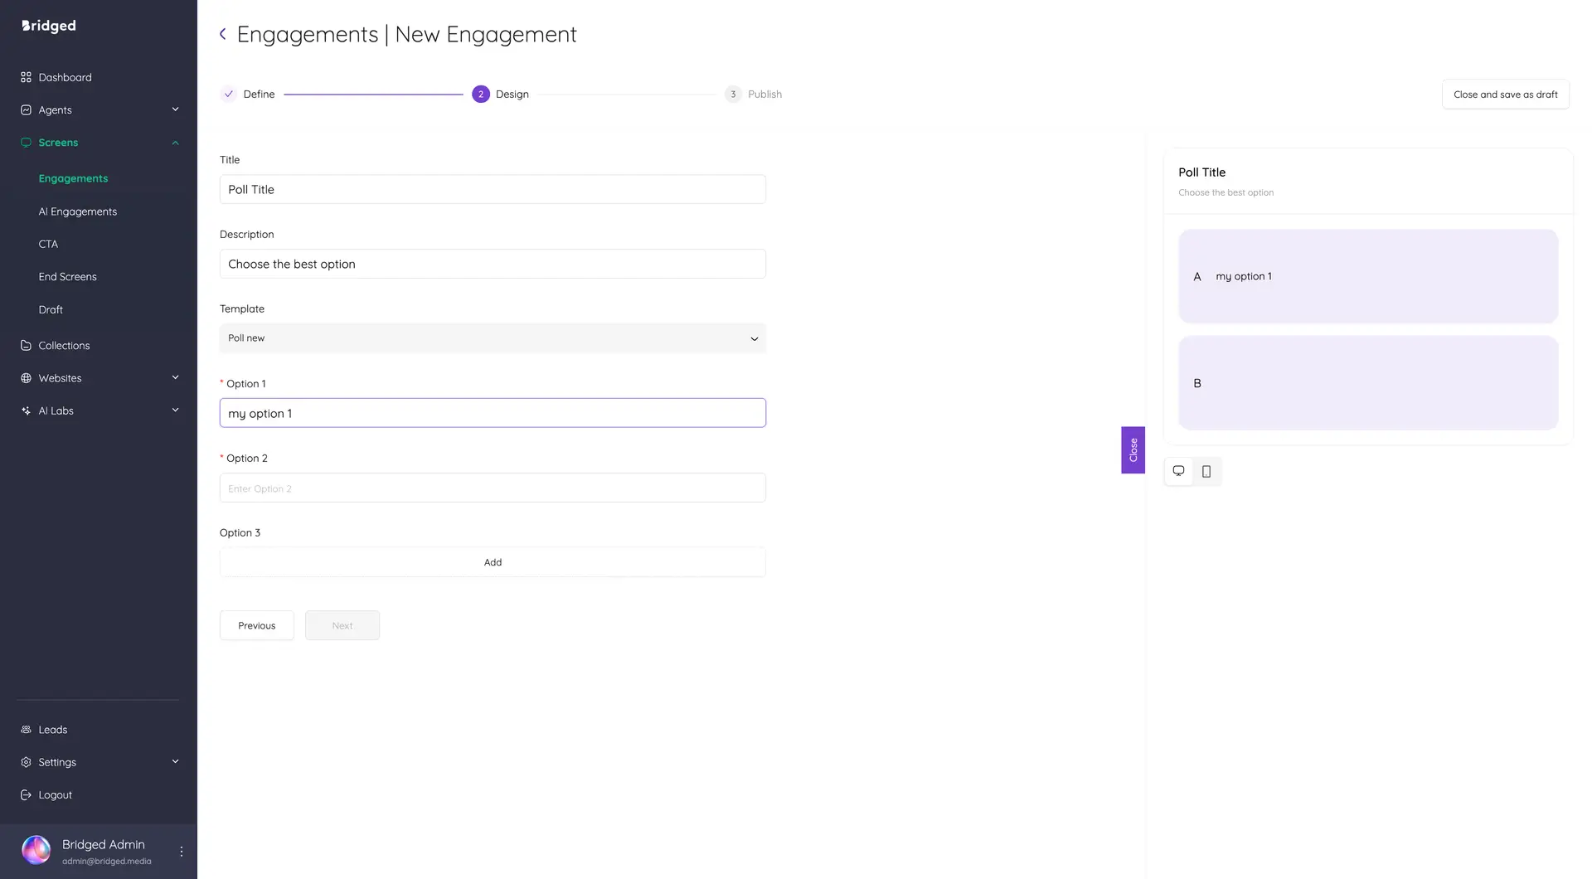Click the Dashboard grid icon
The height and width of the screenshot is (879, 1592).
[26, 76]
